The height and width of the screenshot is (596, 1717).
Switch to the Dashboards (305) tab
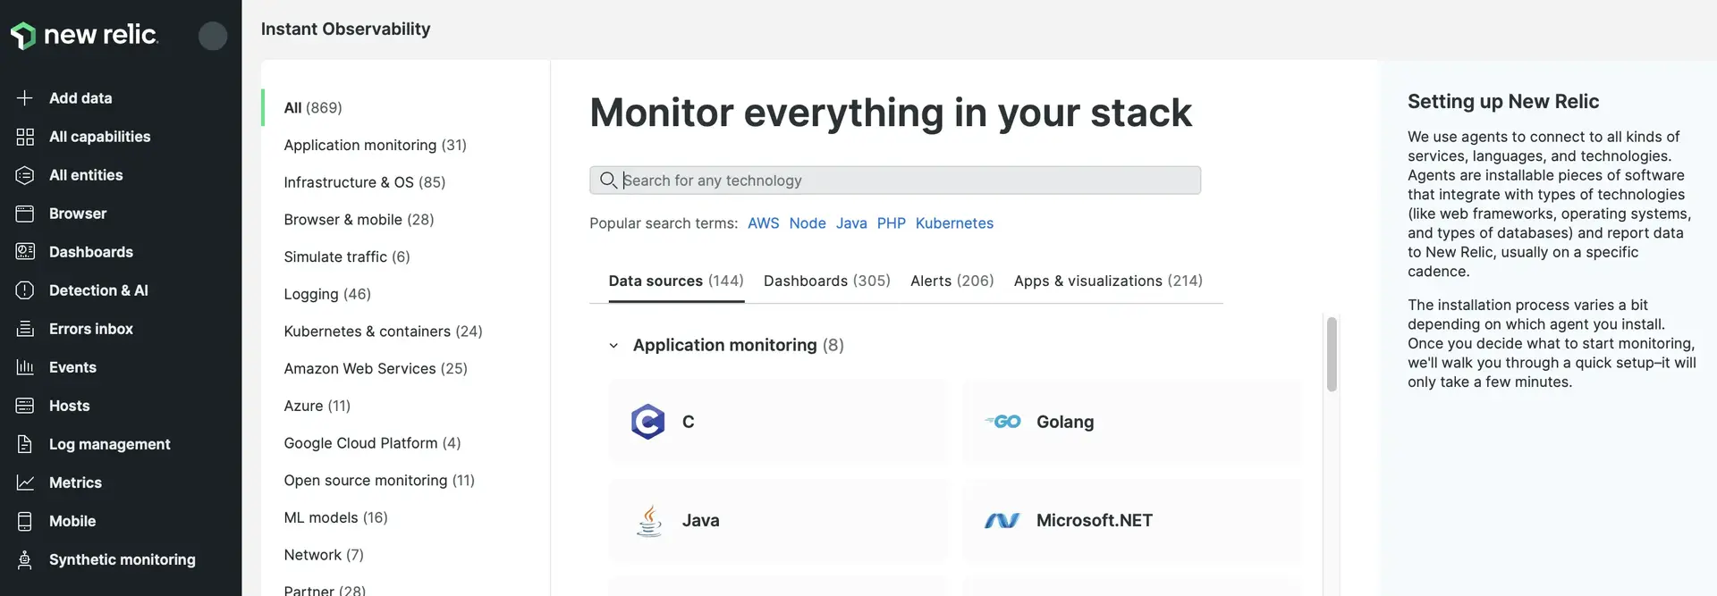pos(826,281)
